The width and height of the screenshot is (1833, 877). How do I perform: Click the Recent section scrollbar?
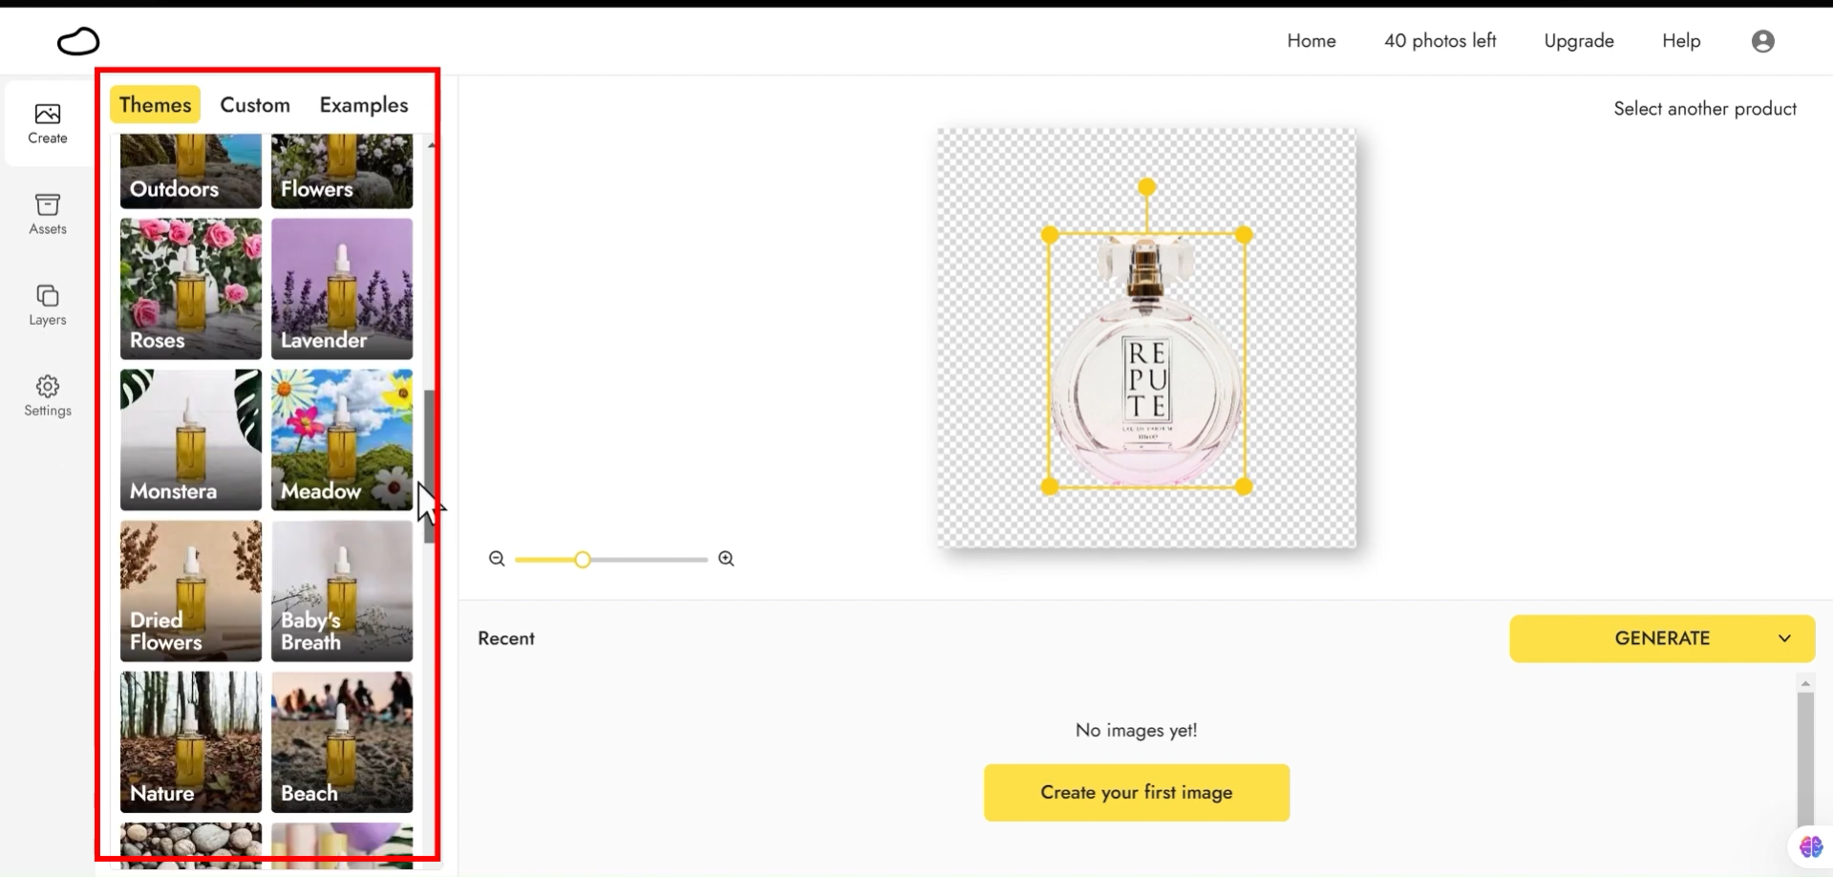1805,759
